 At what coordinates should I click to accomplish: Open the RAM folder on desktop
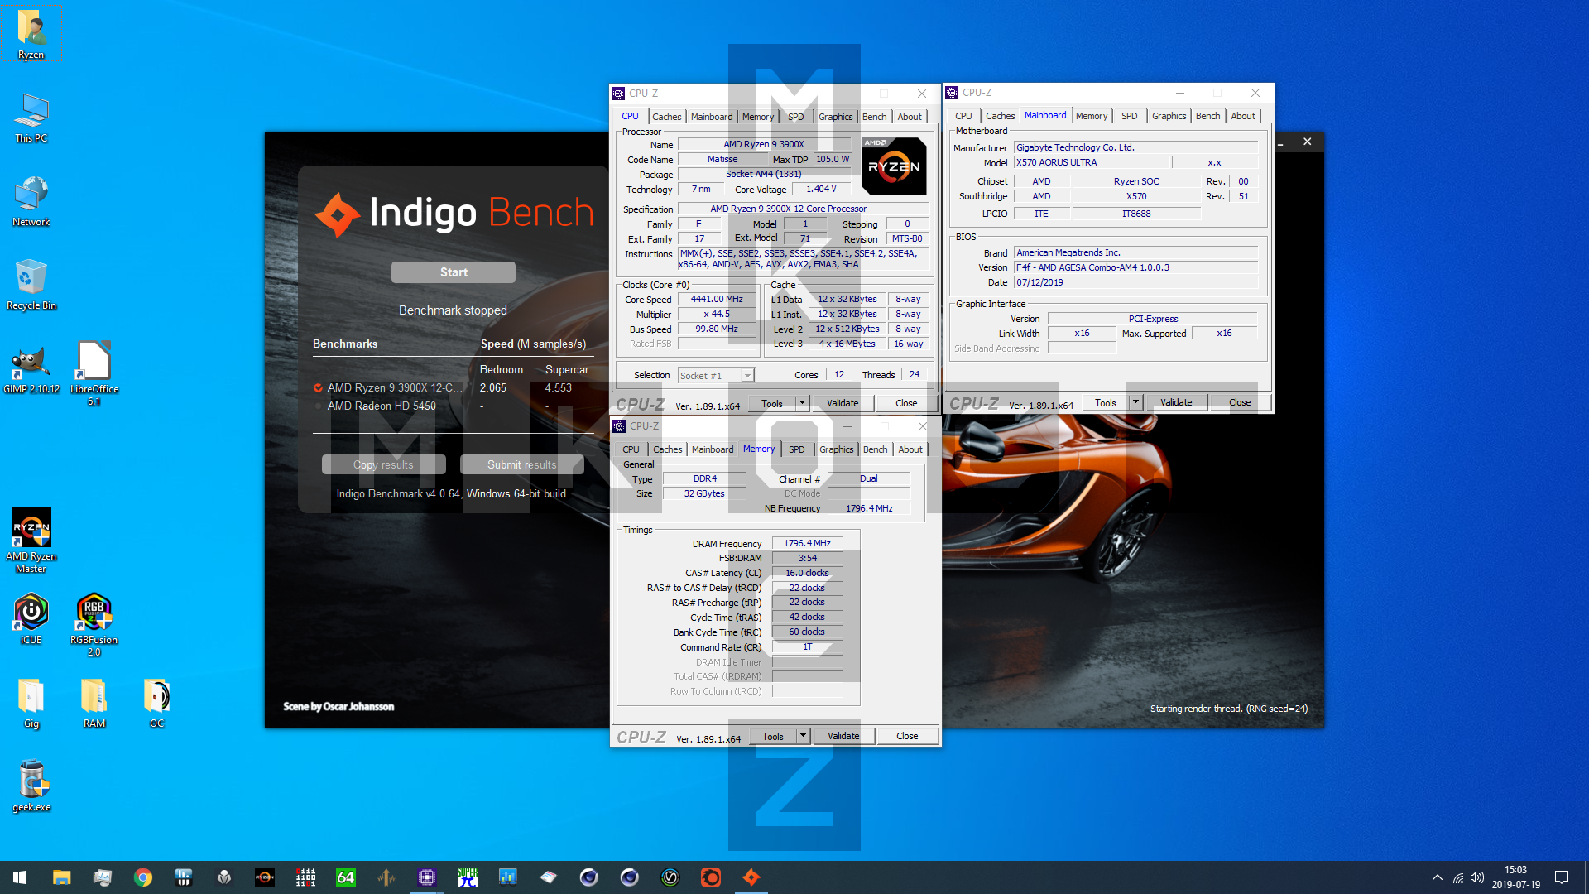tap(94, 704)
